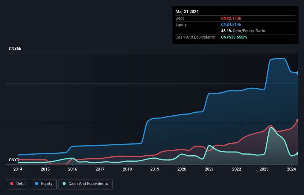Click the CN¥4.514b equity value
The width and height of the screenshot is (304, 195).
[231, 24]
